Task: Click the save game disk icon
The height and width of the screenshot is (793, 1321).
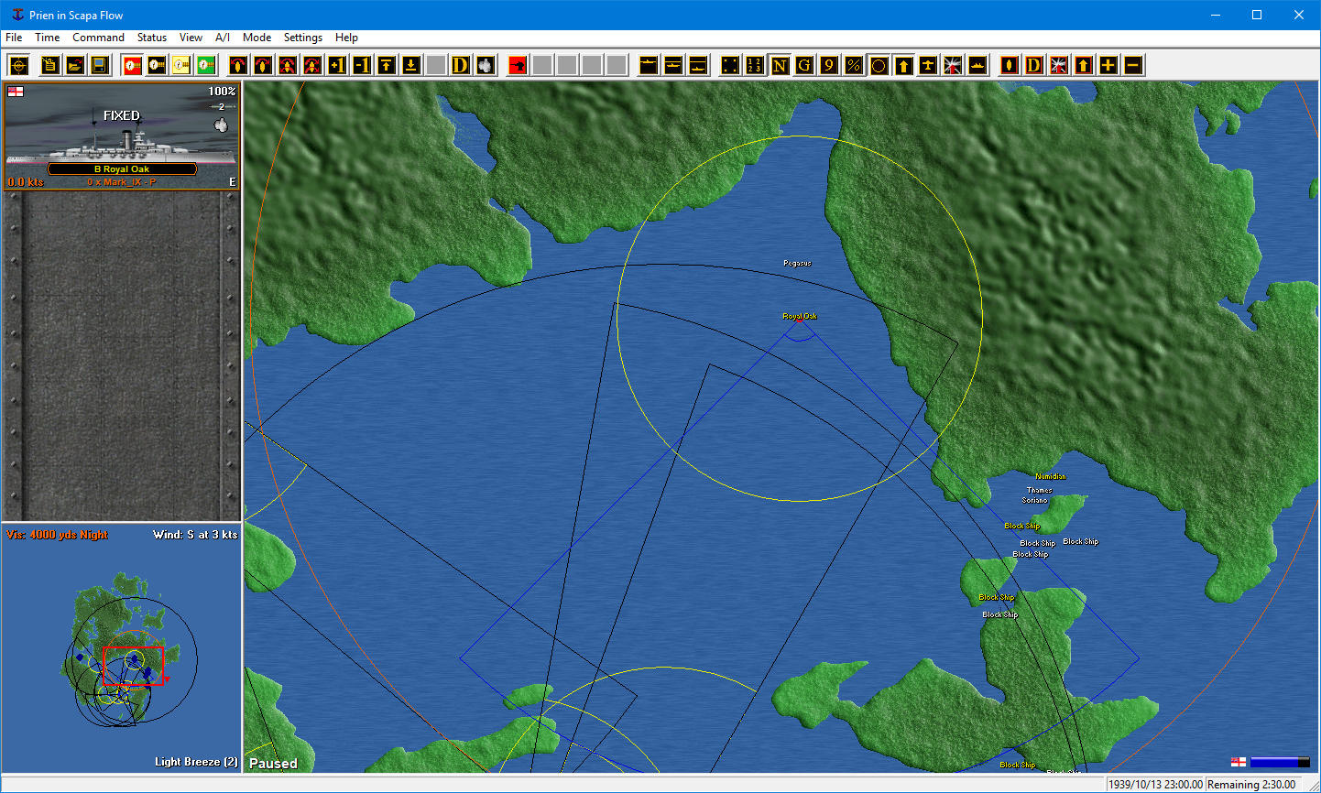Action: (99, 65)
